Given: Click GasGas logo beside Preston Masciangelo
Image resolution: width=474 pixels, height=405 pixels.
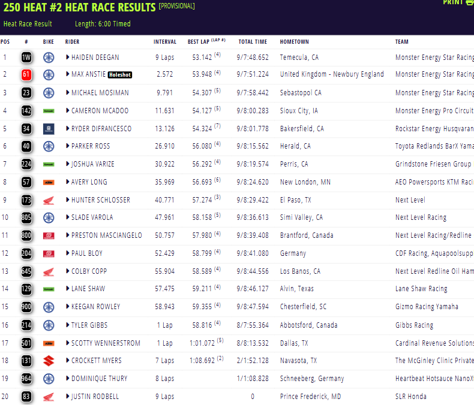Looking at the screenshot, I should tap(49, 235).
